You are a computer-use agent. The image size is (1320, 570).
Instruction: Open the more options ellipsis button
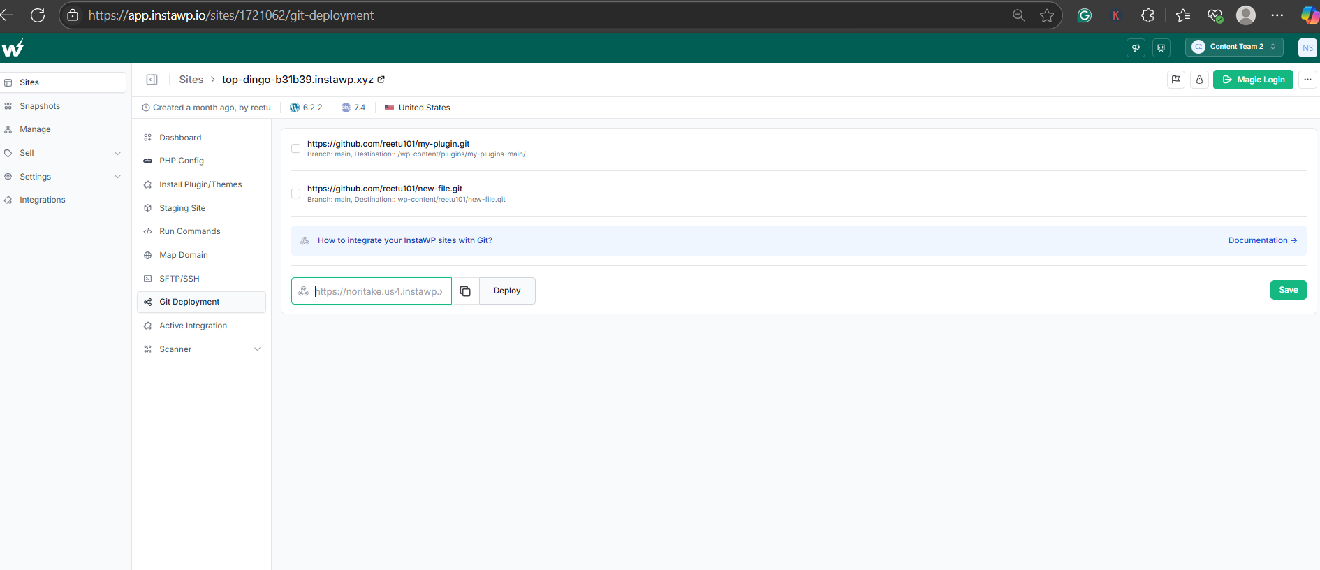1307,80
